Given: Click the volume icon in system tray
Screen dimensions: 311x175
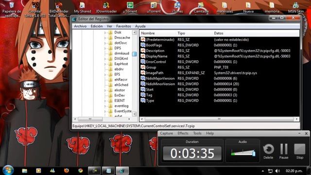Looking at the screenshot, I should click(x=277, y=171).
